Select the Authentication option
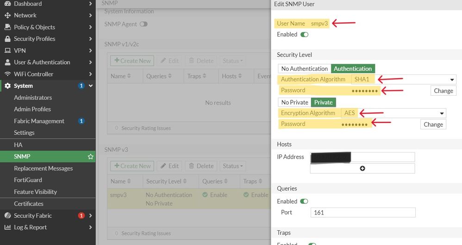 coord(353,68)
